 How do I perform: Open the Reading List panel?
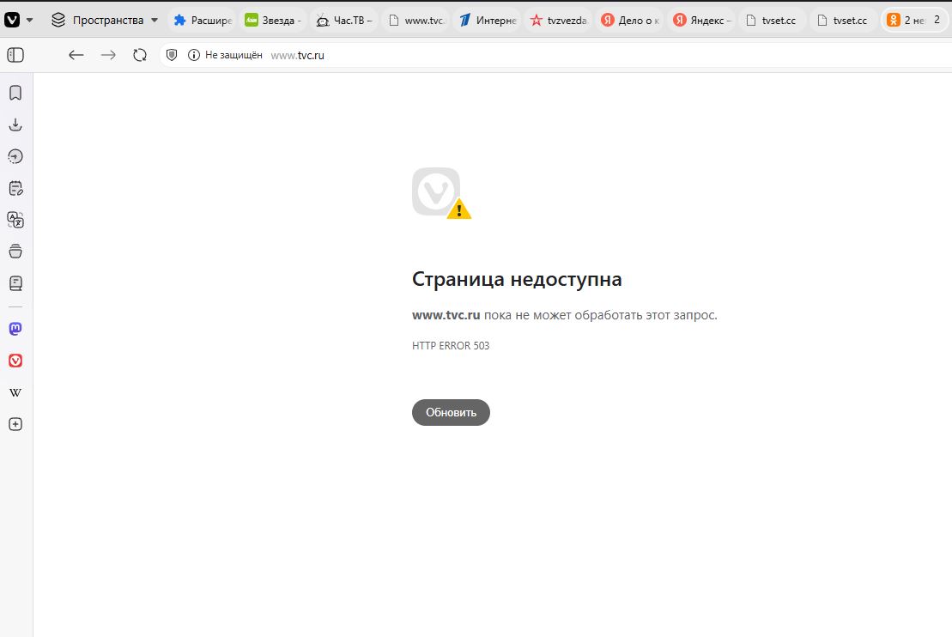(x=15, y=283)
